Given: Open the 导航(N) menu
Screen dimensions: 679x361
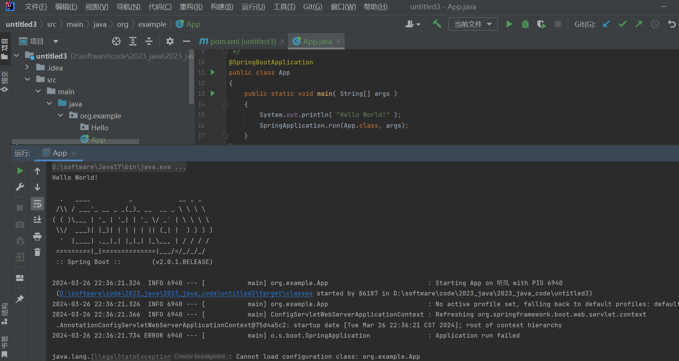Looking at the screenshot, I should pyautogui.click(x=128, y=7).
